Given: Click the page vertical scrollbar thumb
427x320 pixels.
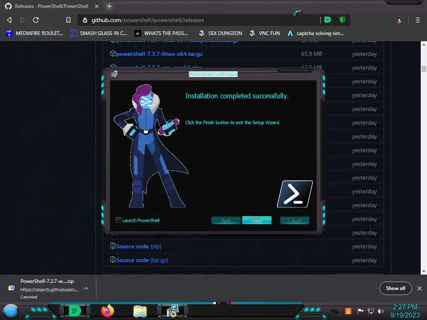Looking at the screenshot, I should (x=424, y=69).
